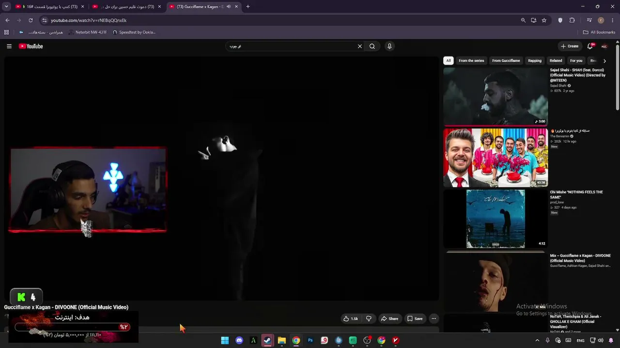Image resolution: width=620 pixels, height=348 pixels.
Task: Open the Chrome profile avatar
Action: point(601,20)
